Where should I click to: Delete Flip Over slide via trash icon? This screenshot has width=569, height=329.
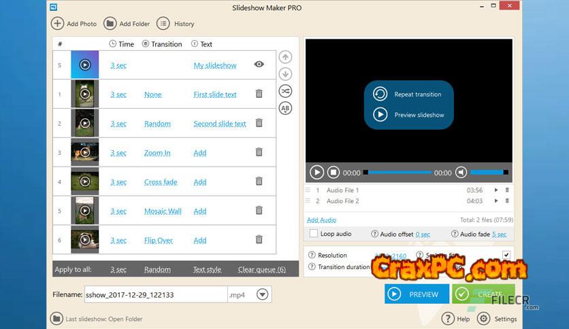[259, 239]
